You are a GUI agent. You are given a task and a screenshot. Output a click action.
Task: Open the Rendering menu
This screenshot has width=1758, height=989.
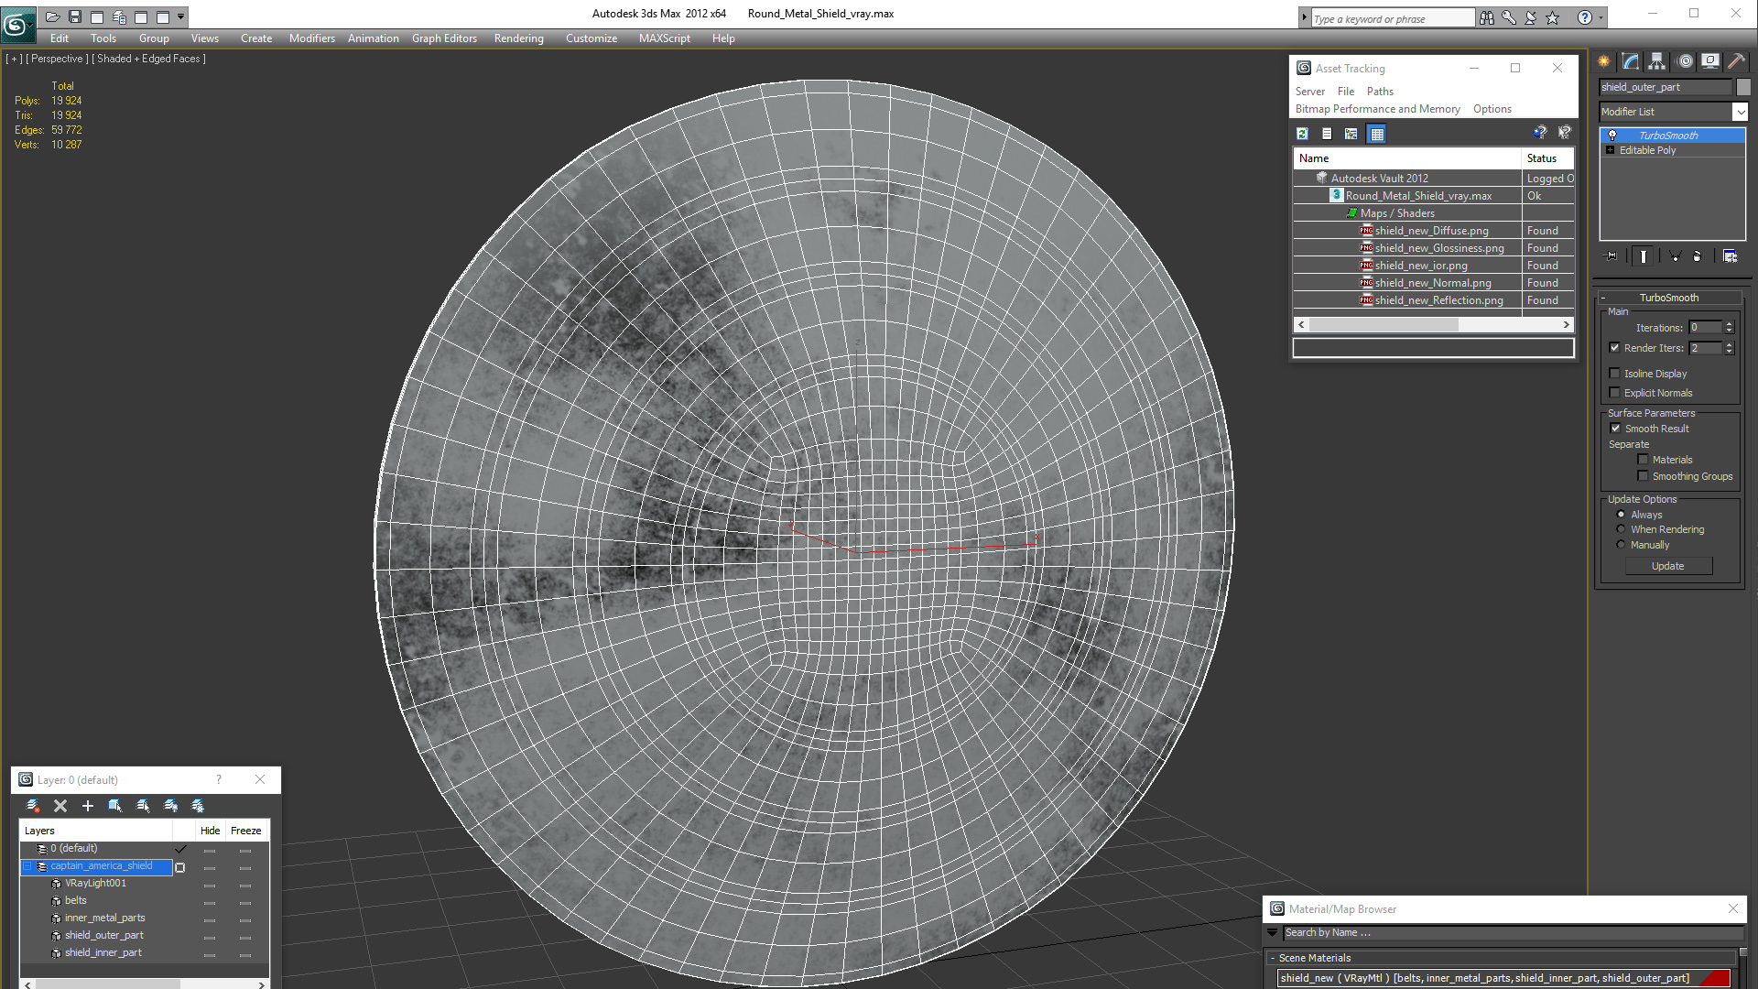[518, 38]
